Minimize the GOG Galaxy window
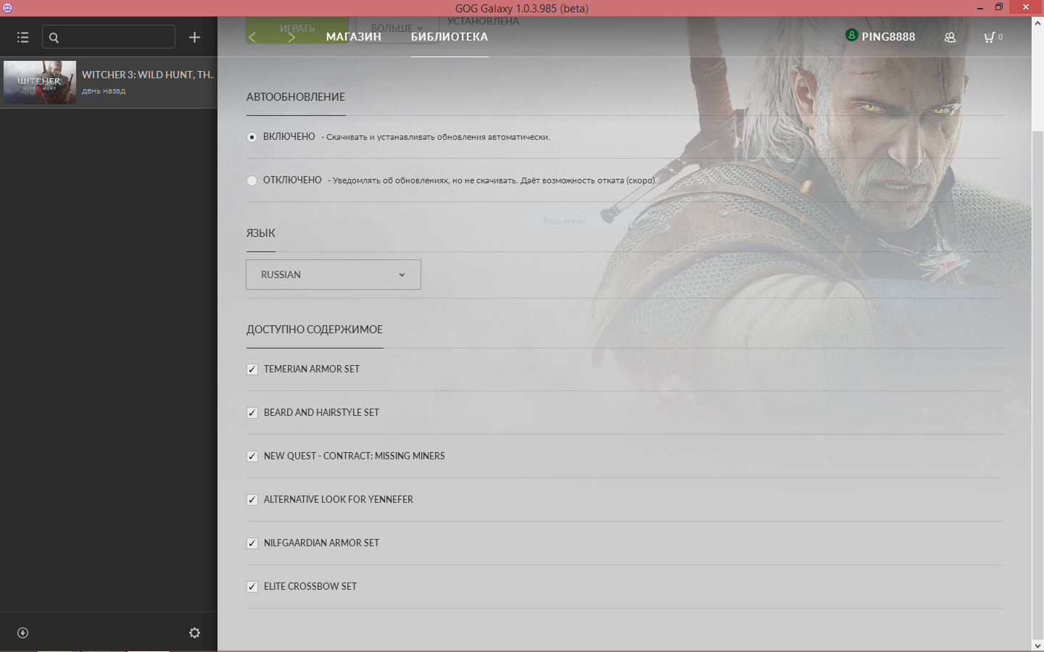 pos(980,8)
